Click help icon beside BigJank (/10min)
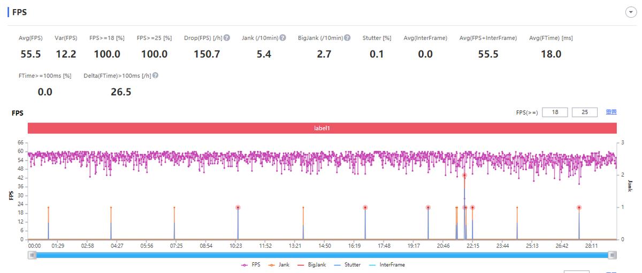The image size is (642, 273). tap(347, 38)
